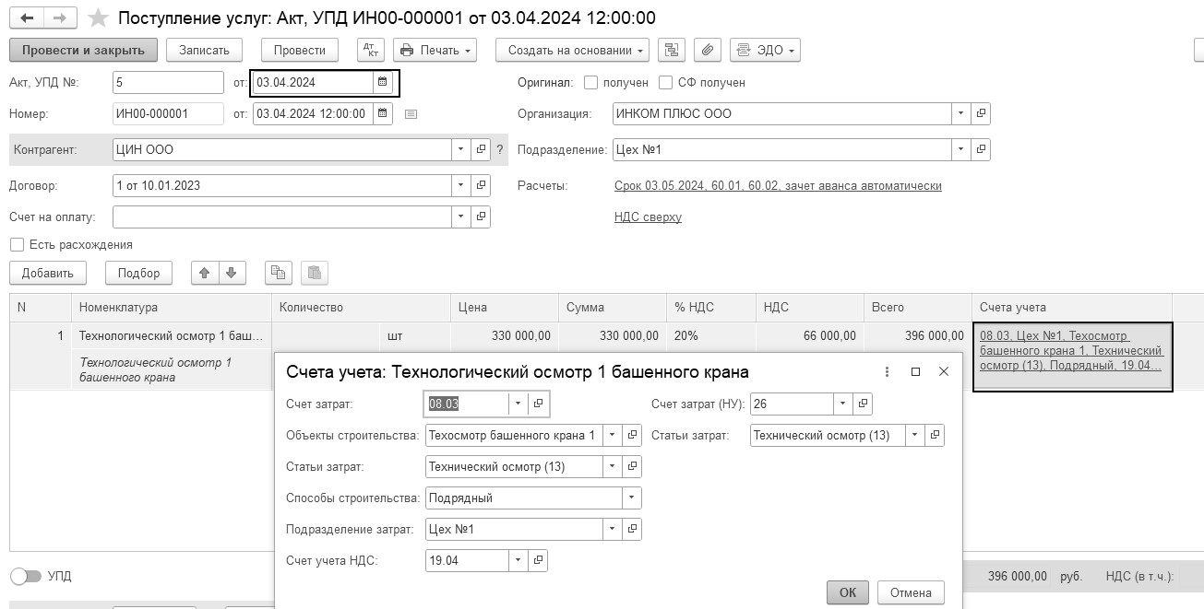
Task: Open dialog three-dot more menu
Action: pos(888,372)
